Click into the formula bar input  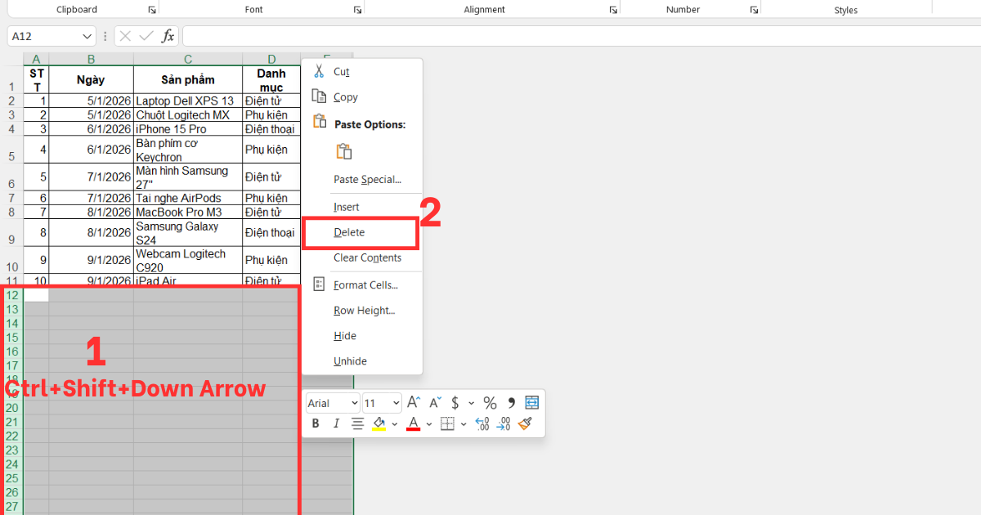point(581,36)
